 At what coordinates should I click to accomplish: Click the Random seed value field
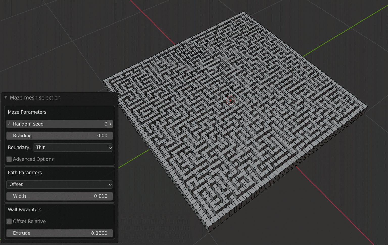click(60, 124)
